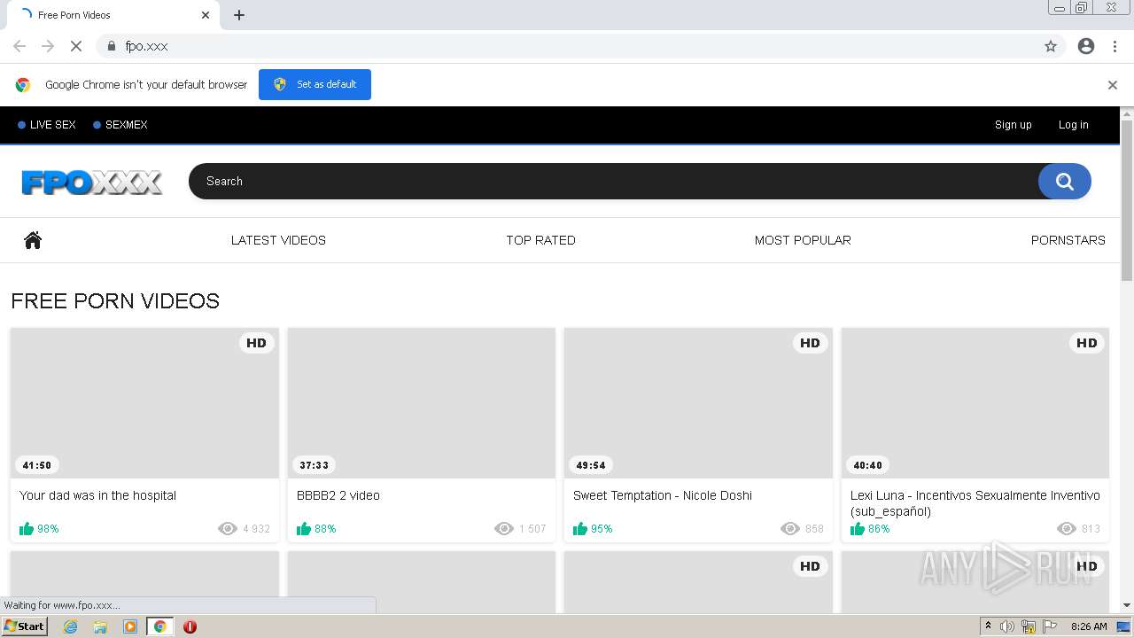
Task: Click the 8:26 AM taskbar clock
Action: 1089,626
